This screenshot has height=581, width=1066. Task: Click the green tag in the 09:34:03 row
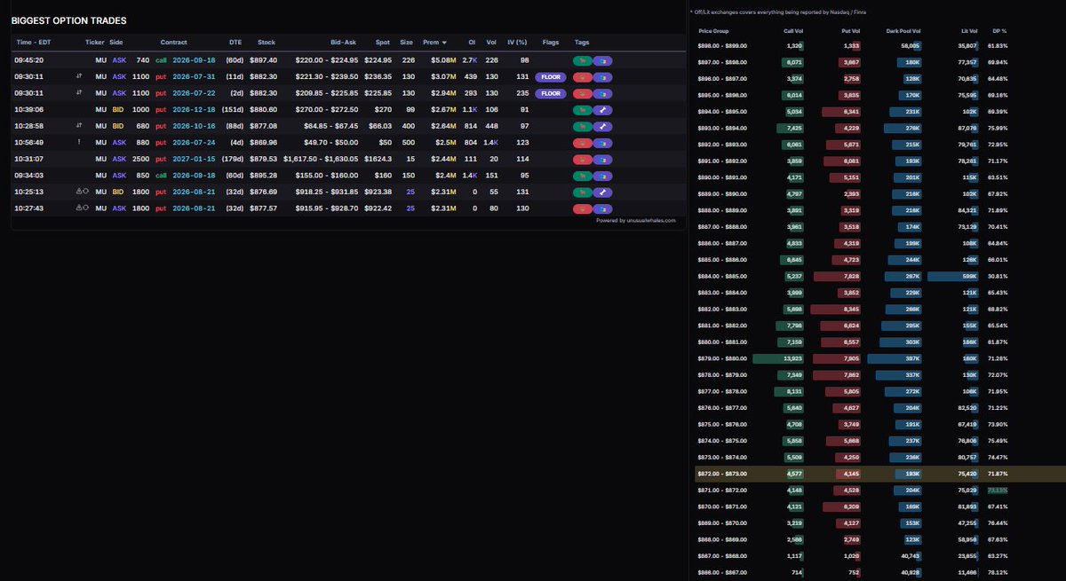582,176
